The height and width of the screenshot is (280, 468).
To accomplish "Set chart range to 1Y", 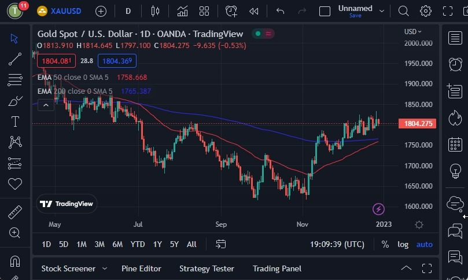I will pos(157,244).
